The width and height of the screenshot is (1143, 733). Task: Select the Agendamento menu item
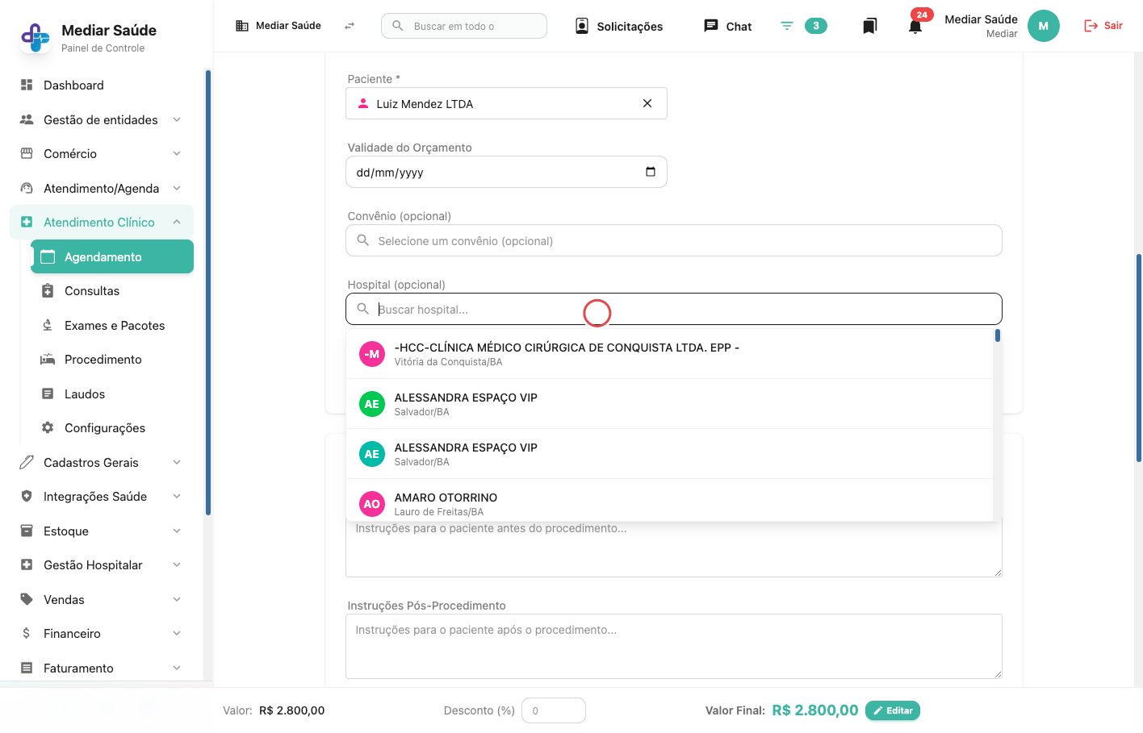[x=112, y=256]
